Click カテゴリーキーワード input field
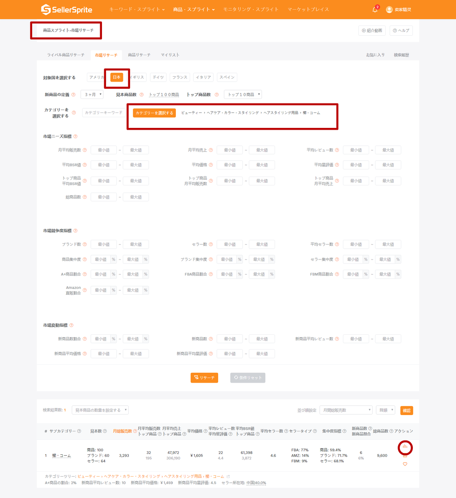The width and height of the screenshot is (456, 498). pyautogui.click(x=103, y=113)
